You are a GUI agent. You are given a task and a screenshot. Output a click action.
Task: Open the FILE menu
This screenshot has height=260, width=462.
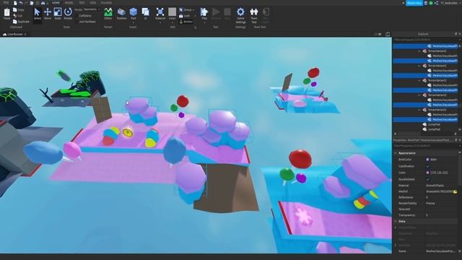[6, 3]
